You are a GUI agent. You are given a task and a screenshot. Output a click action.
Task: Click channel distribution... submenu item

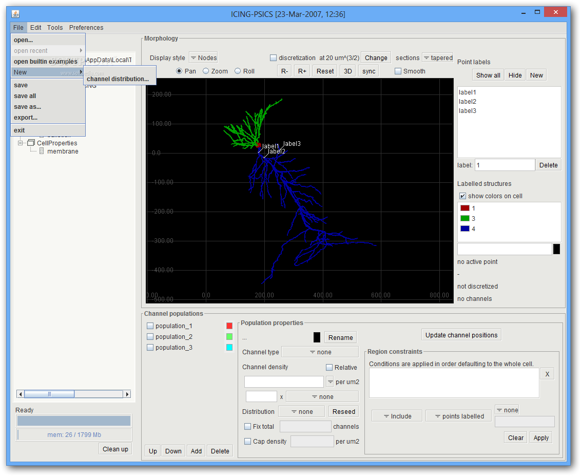point(120,79)
